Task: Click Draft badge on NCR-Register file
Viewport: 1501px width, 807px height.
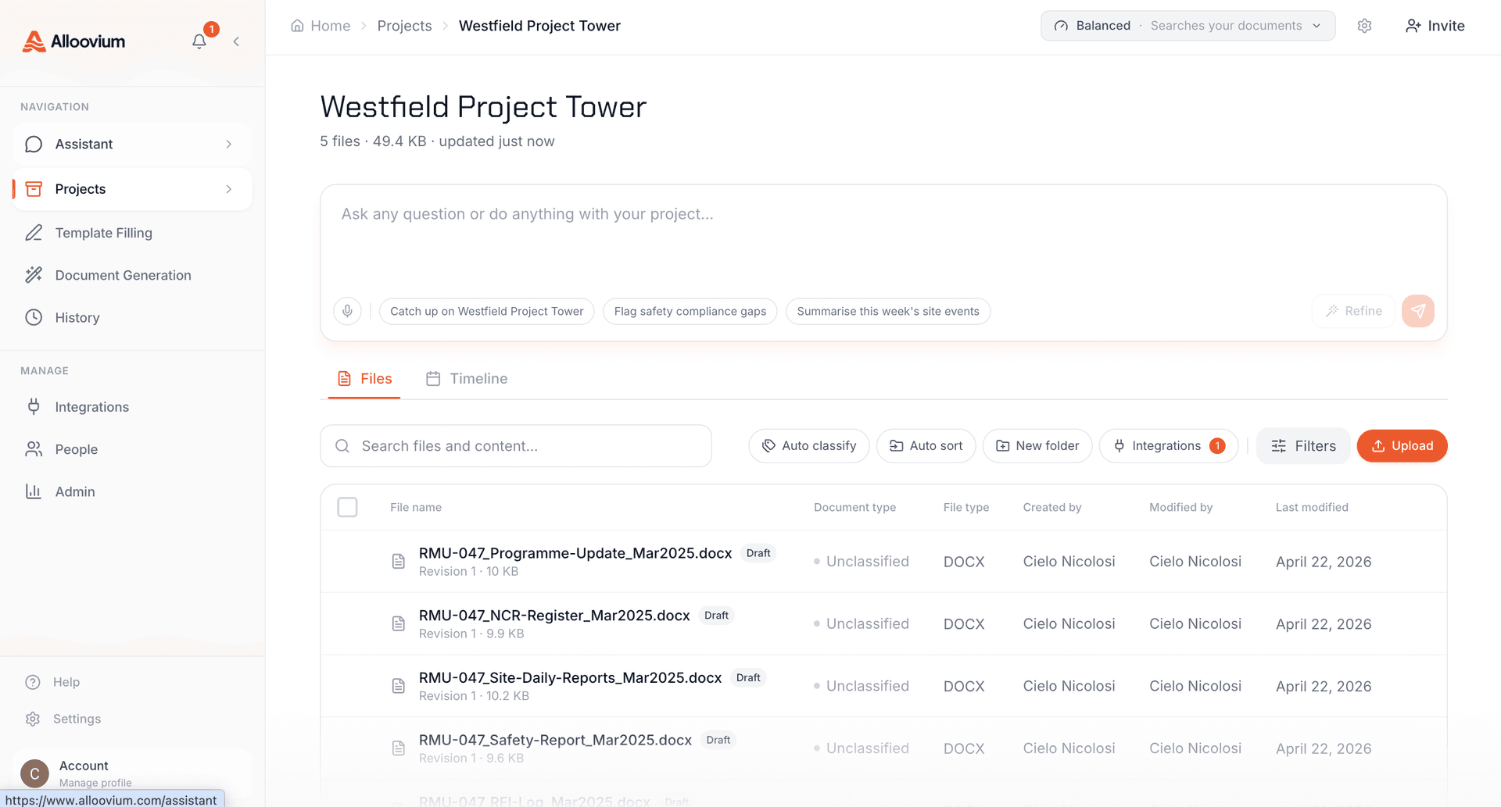Action: (716, 616)
